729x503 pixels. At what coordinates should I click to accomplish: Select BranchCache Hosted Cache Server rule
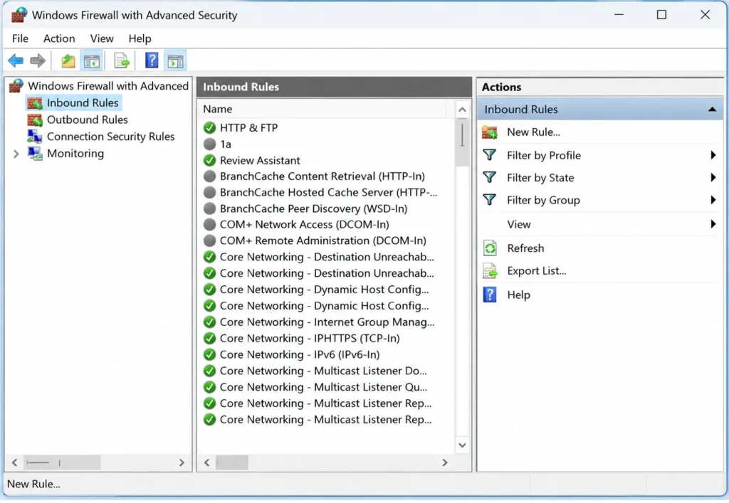(x=328, y=192)
